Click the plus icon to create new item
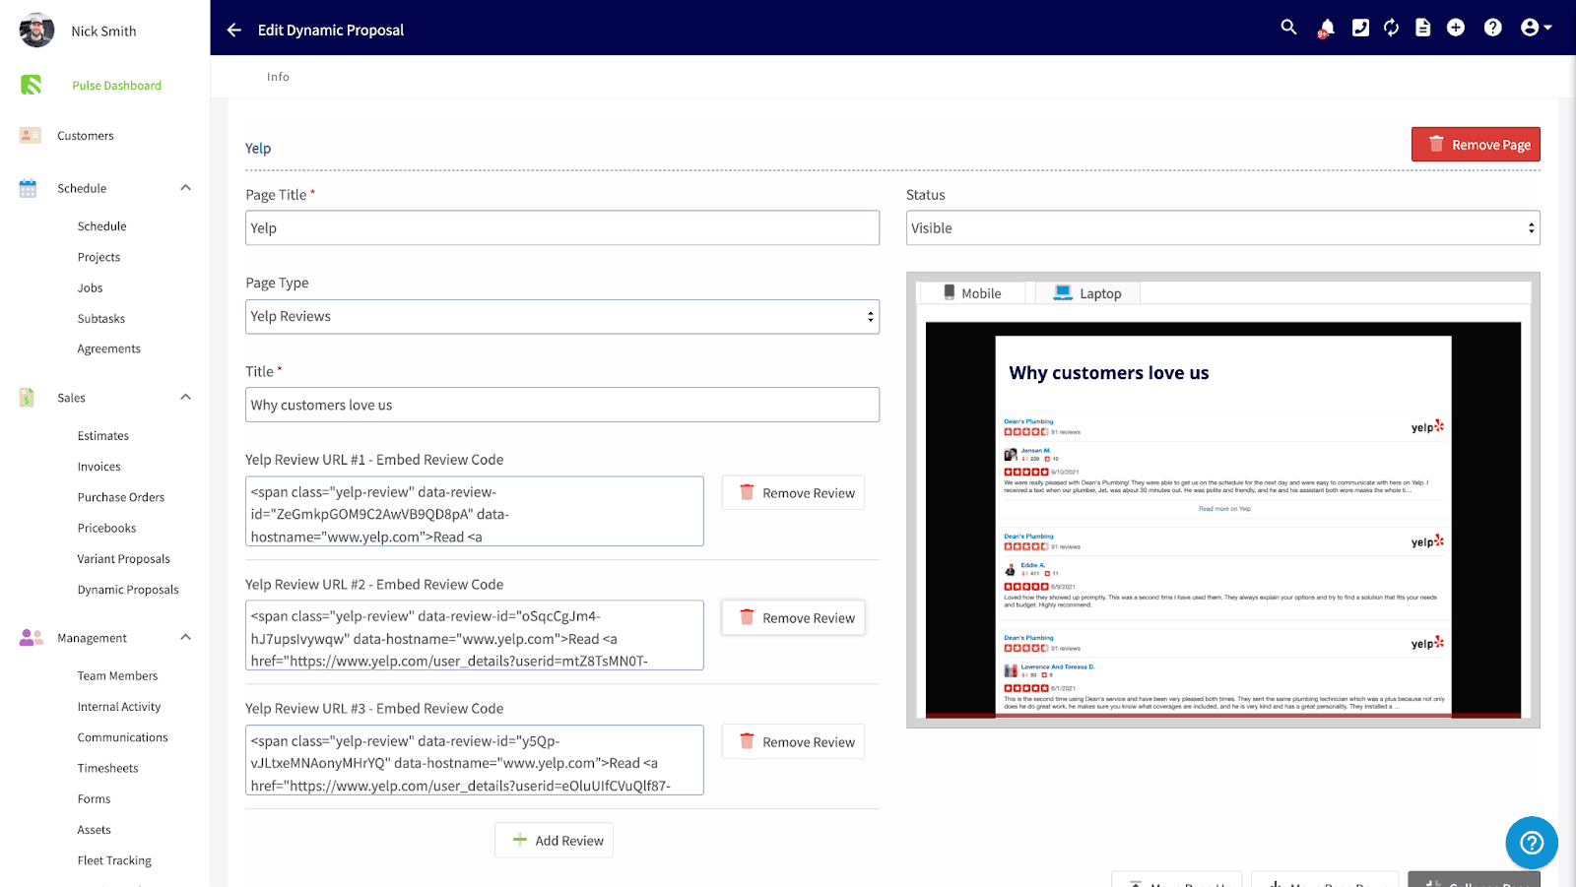 1456,28
